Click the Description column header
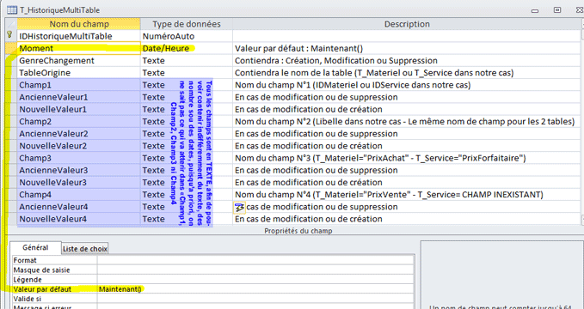 click(x=407, y=24)
